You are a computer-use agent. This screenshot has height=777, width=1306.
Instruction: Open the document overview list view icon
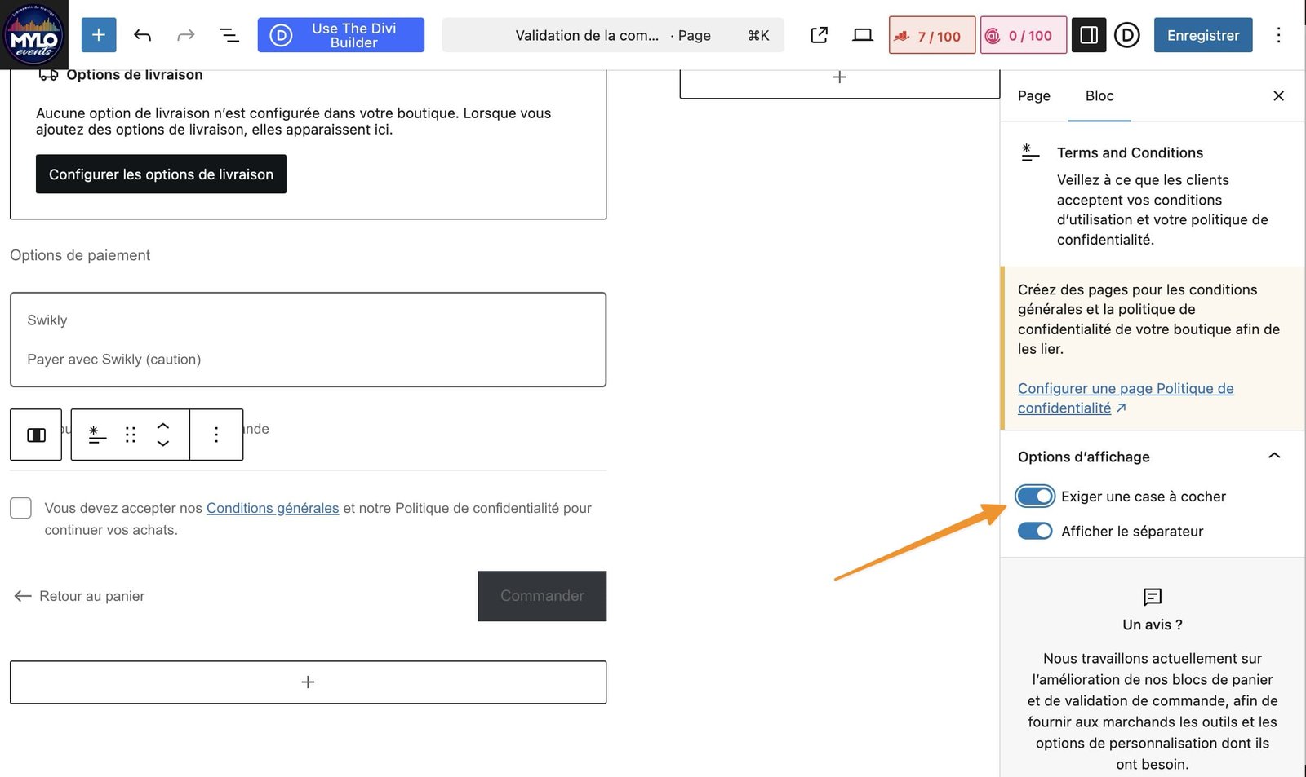click(x=229, y=35)
